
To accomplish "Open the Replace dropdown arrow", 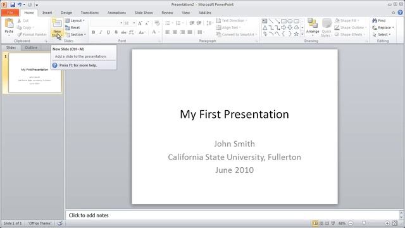I will 393,27.
